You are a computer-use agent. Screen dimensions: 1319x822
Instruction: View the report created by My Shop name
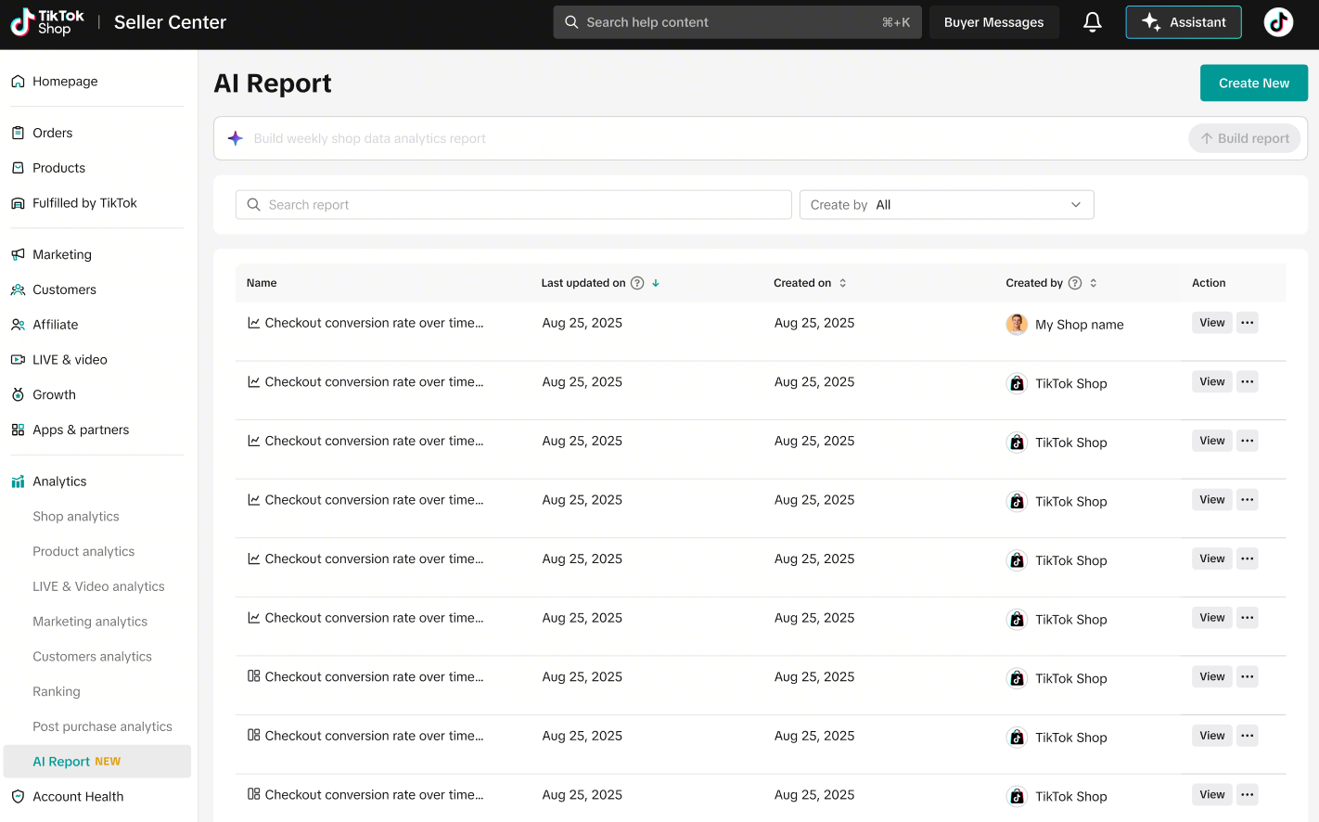(1211, 323)
